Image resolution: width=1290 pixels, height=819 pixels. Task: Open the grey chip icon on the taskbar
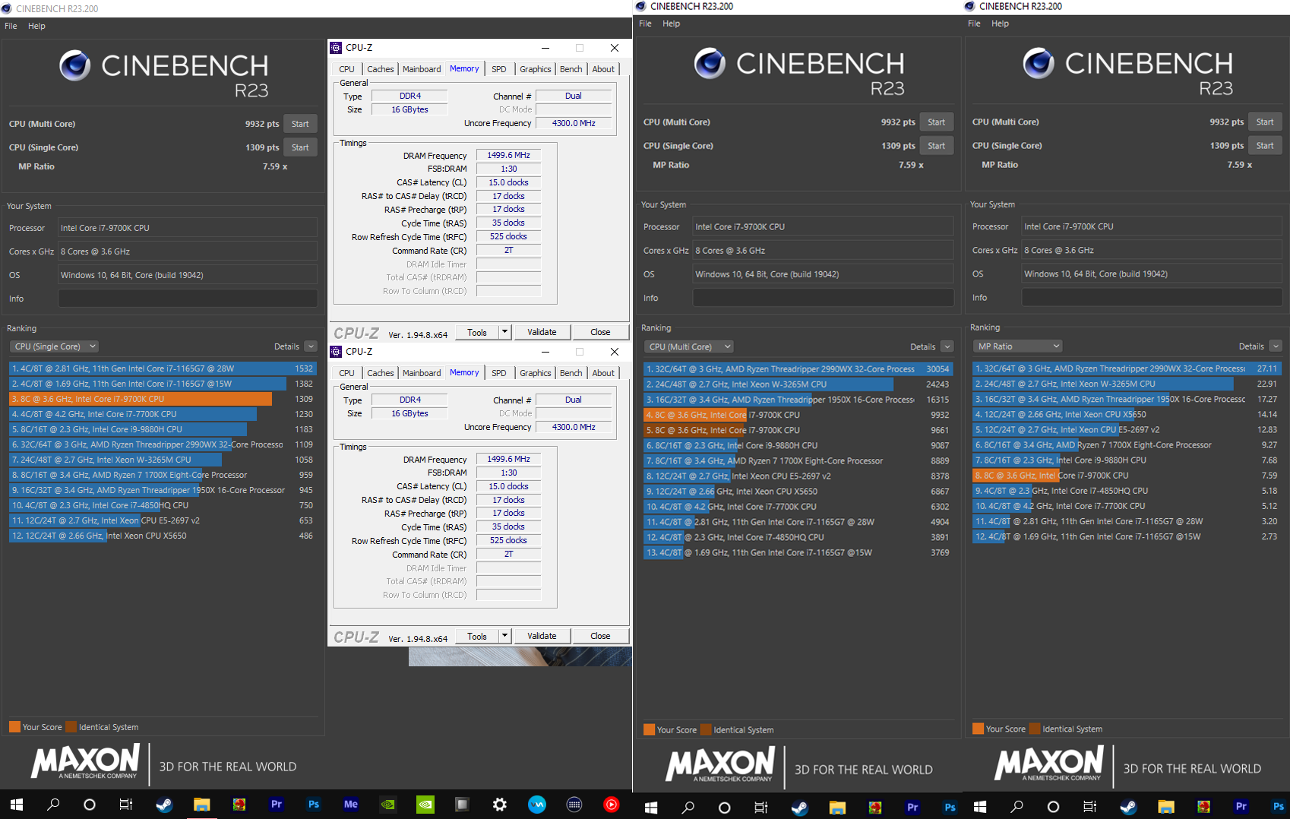[462, 805]
